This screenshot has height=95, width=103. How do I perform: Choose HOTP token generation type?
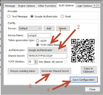pyautogui.click(x=38, y=41)
